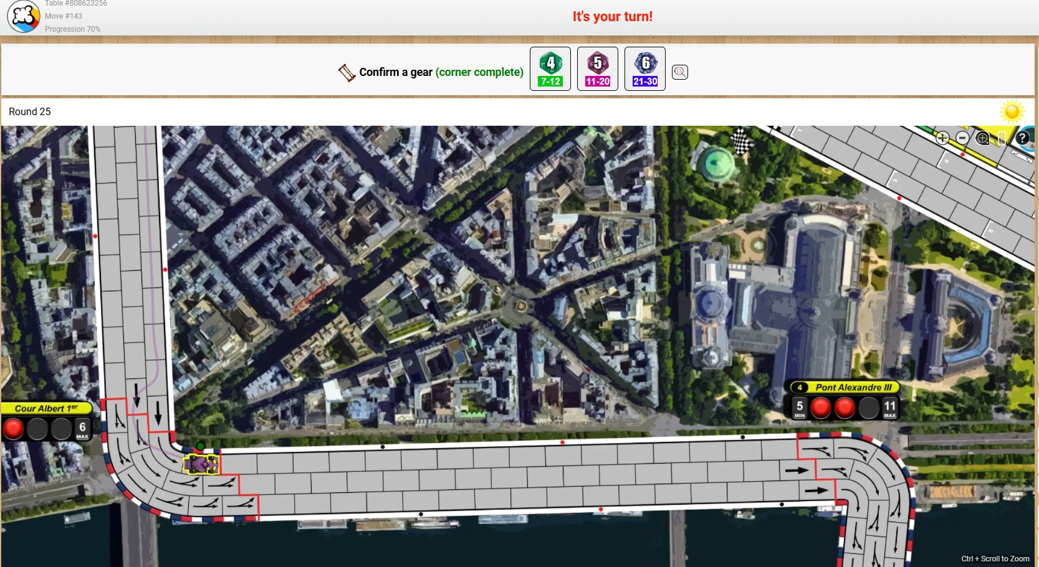Zoom out the map with minus icon
Screen dimensions: 1039x567
962,138
